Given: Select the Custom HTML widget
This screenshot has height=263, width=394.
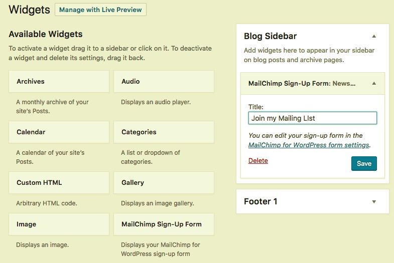Looking at the screenshot, I should click(59, 182).
